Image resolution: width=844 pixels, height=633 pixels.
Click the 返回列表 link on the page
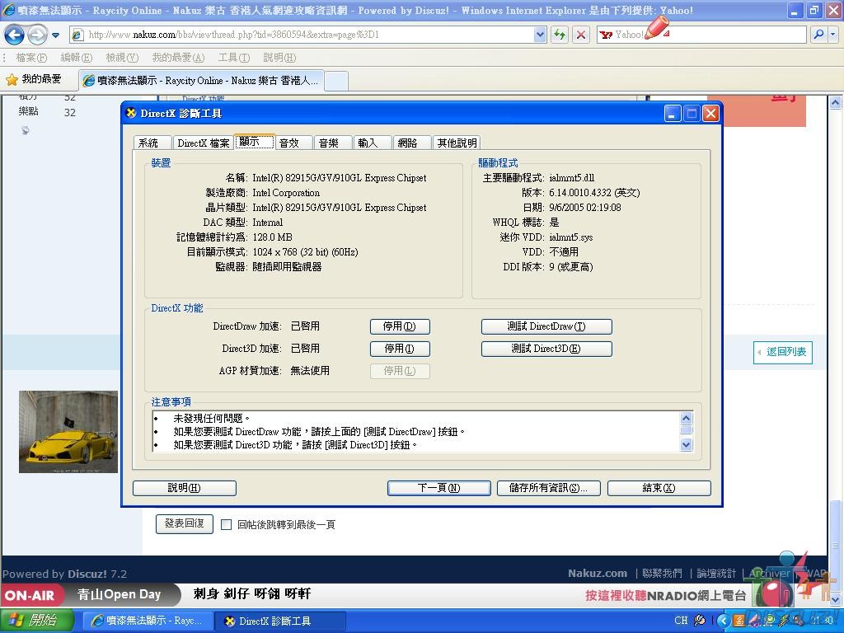point(783,352)
